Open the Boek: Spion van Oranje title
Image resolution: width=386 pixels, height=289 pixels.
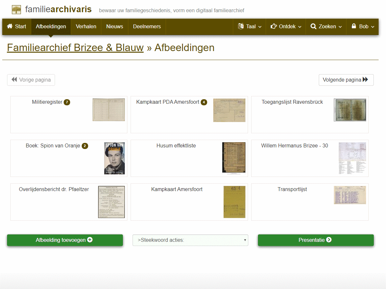click(53, 145)
